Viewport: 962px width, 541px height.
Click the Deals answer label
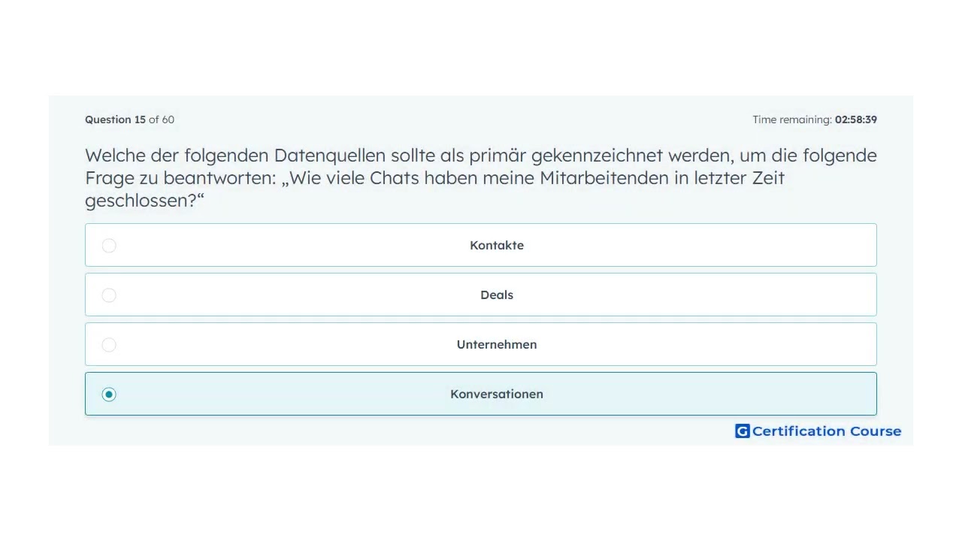[497, 295]
